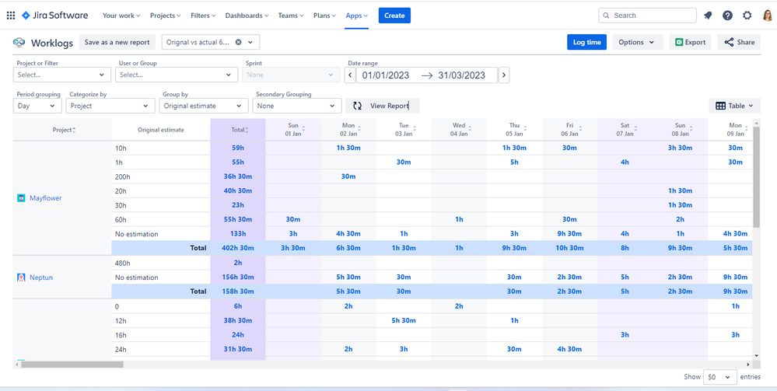Sort the Total column

(x=238, y=130)
